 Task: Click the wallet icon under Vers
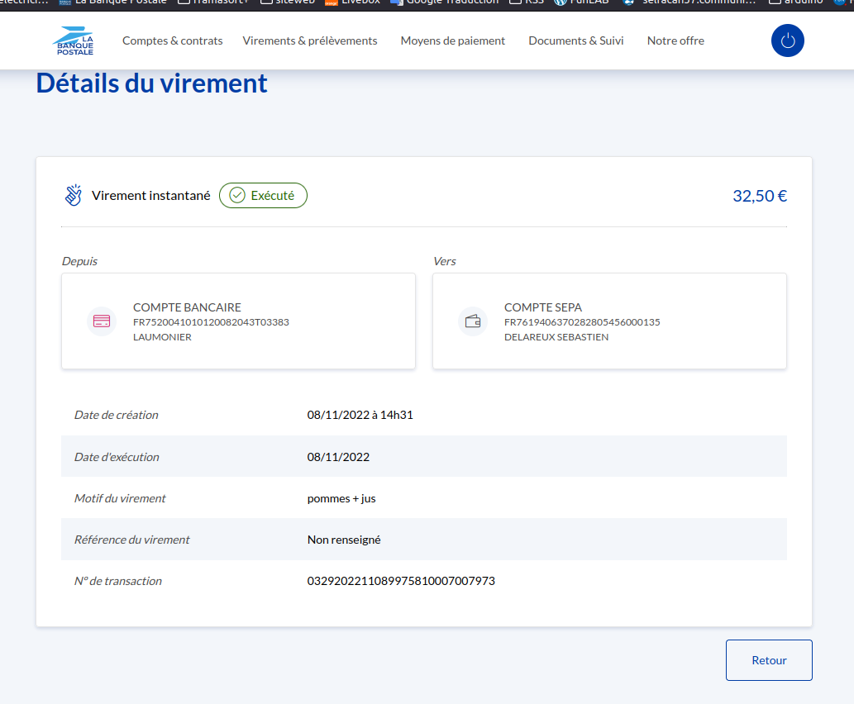point(473,321)
